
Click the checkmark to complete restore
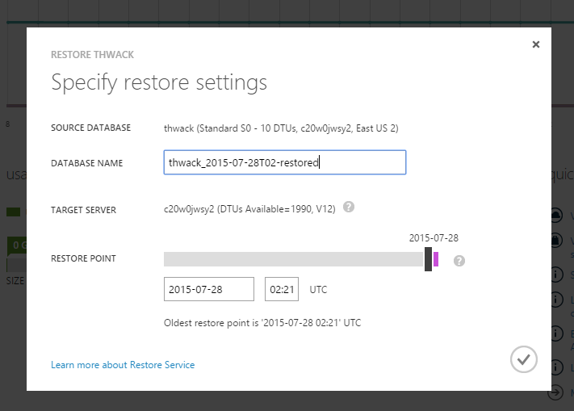(524, 359)
